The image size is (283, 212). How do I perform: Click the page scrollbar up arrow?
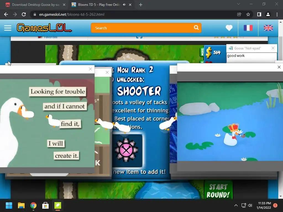(x=281, y=22)
